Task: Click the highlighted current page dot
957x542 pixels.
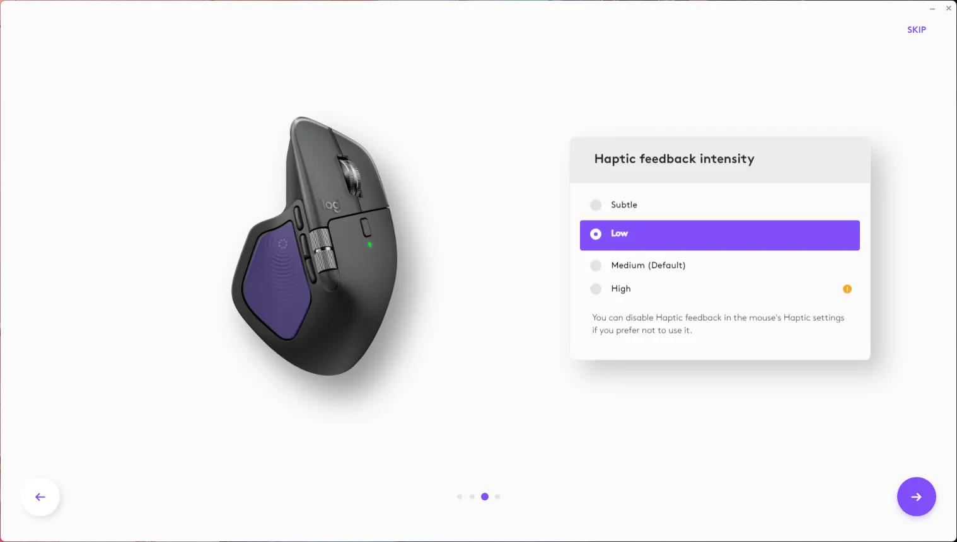Action: [485, 497]
